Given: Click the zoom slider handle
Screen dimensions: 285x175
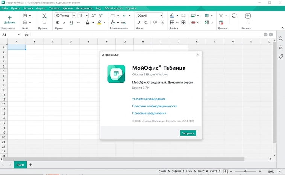Looking at the screenshot, I should tap(245, 172).
